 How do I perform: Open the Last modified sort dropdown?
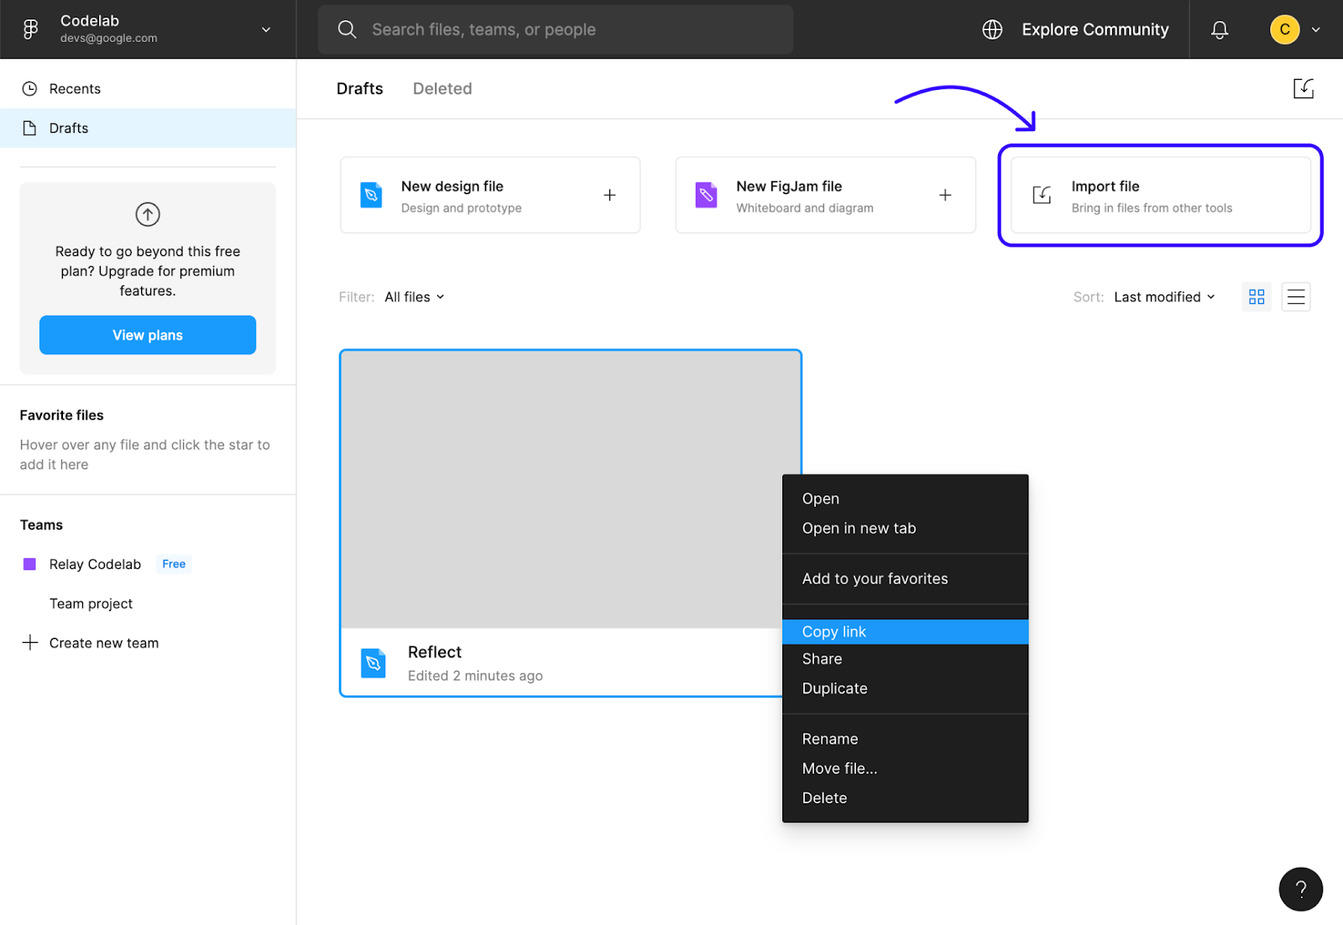1164,297
